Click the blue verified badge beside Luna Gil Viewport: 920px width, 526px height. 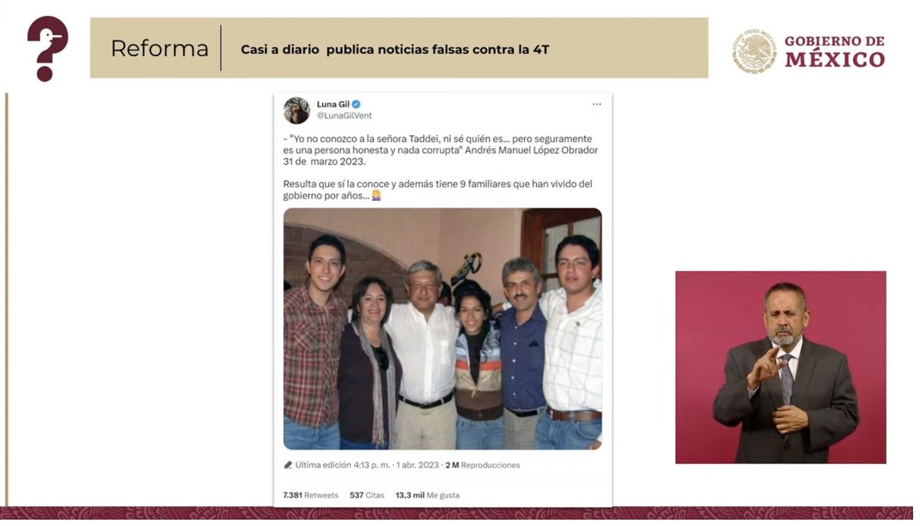(356, 104)
